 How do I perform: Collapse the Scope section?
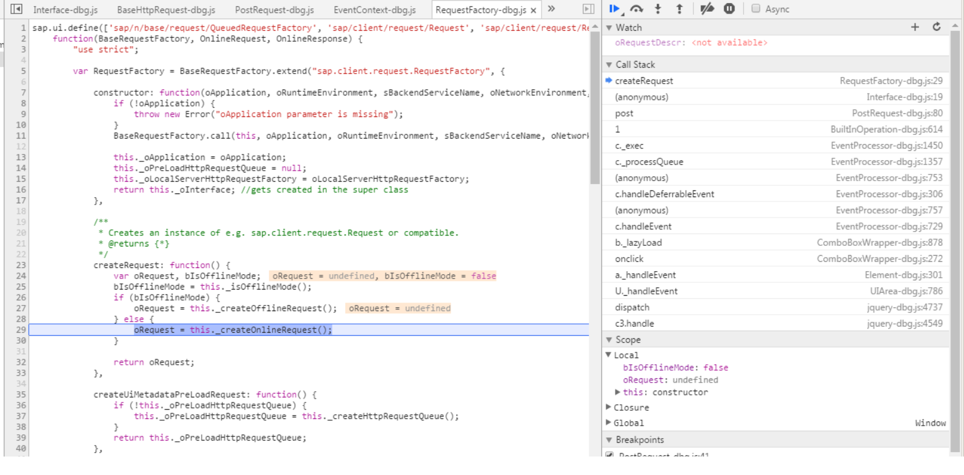pos(609,340)
